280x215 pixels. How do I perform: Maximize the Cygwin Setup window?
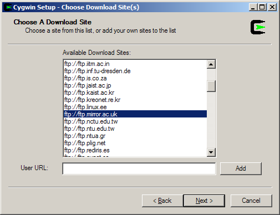point(262,7)
